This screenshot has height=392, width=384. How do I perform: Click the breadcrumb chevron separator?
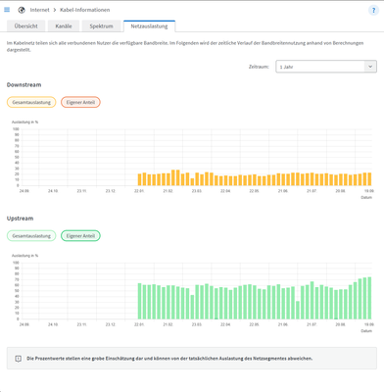55,10
